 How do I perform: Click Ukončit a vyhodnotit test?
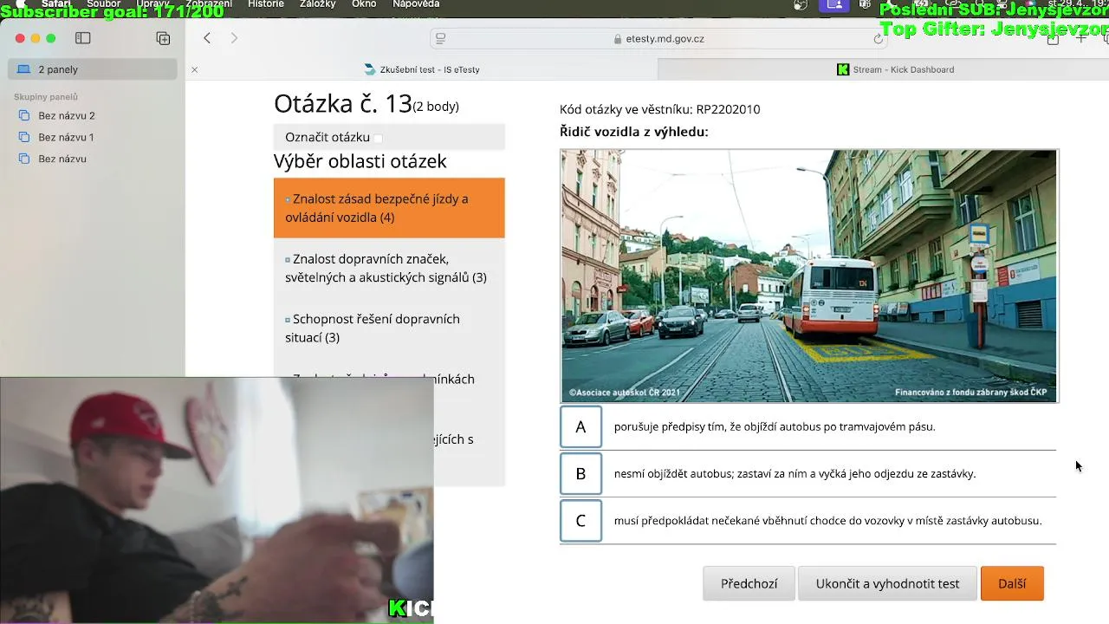887,583
